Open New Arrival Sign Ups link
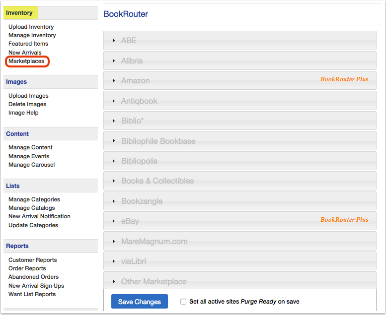This screenshot has height=315, width=386. (x=36, y=286)
